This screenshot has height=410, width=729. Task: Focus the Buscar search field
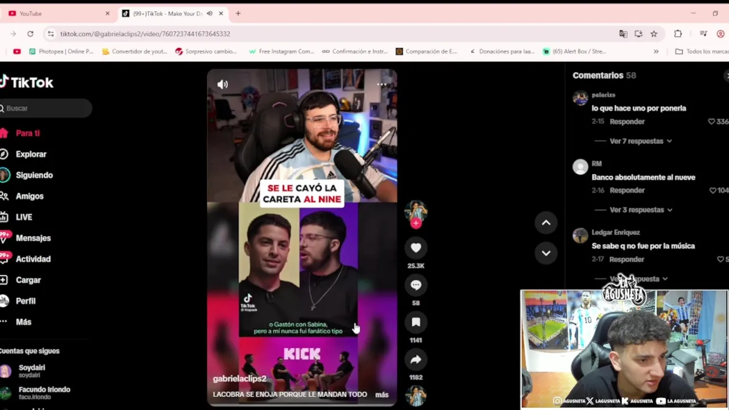tap(46, 108)
